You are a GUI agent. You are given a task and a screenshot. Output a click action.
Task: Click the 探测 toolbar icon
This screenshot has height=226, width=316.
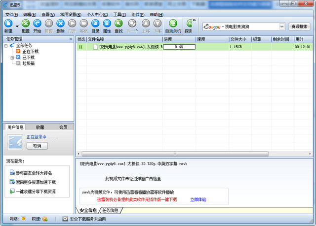(189, 26)
